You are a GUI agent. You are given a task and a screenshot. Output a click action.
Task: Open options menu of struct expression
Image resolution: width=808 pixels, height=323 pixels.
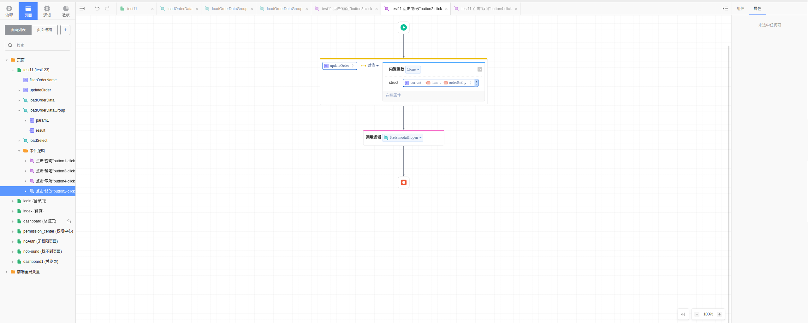click(476, 83)
